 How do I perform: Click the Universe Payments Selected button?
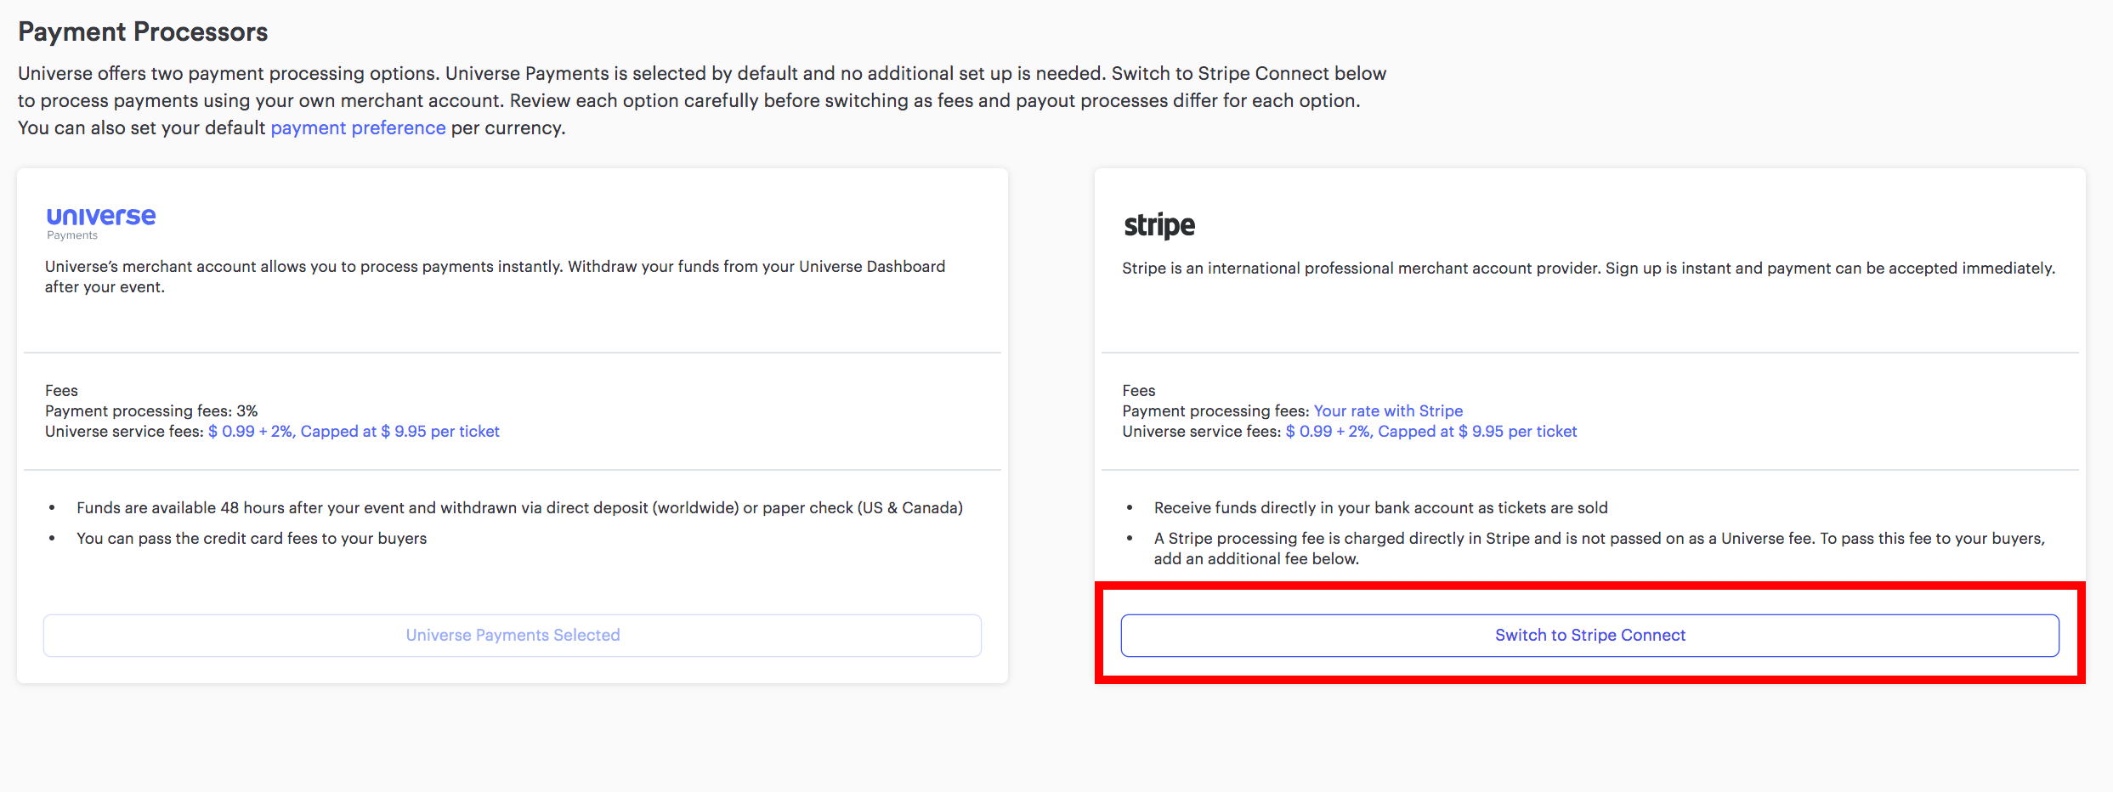513,635
